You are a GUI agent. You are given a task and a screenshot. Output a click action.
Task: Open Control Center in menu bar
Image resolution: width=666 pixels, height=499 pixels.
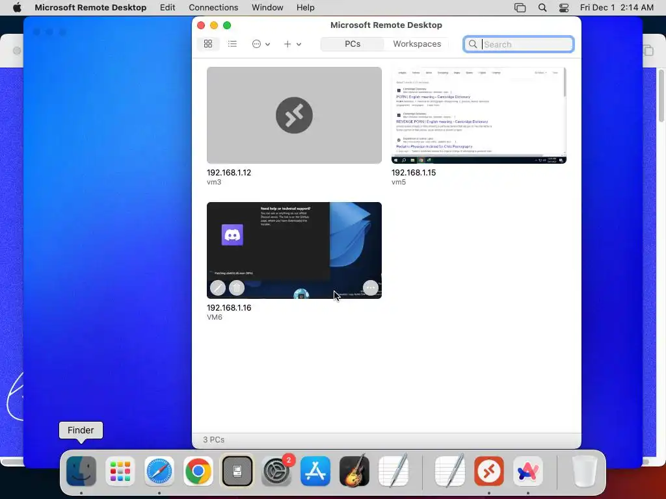pos(564,8)
